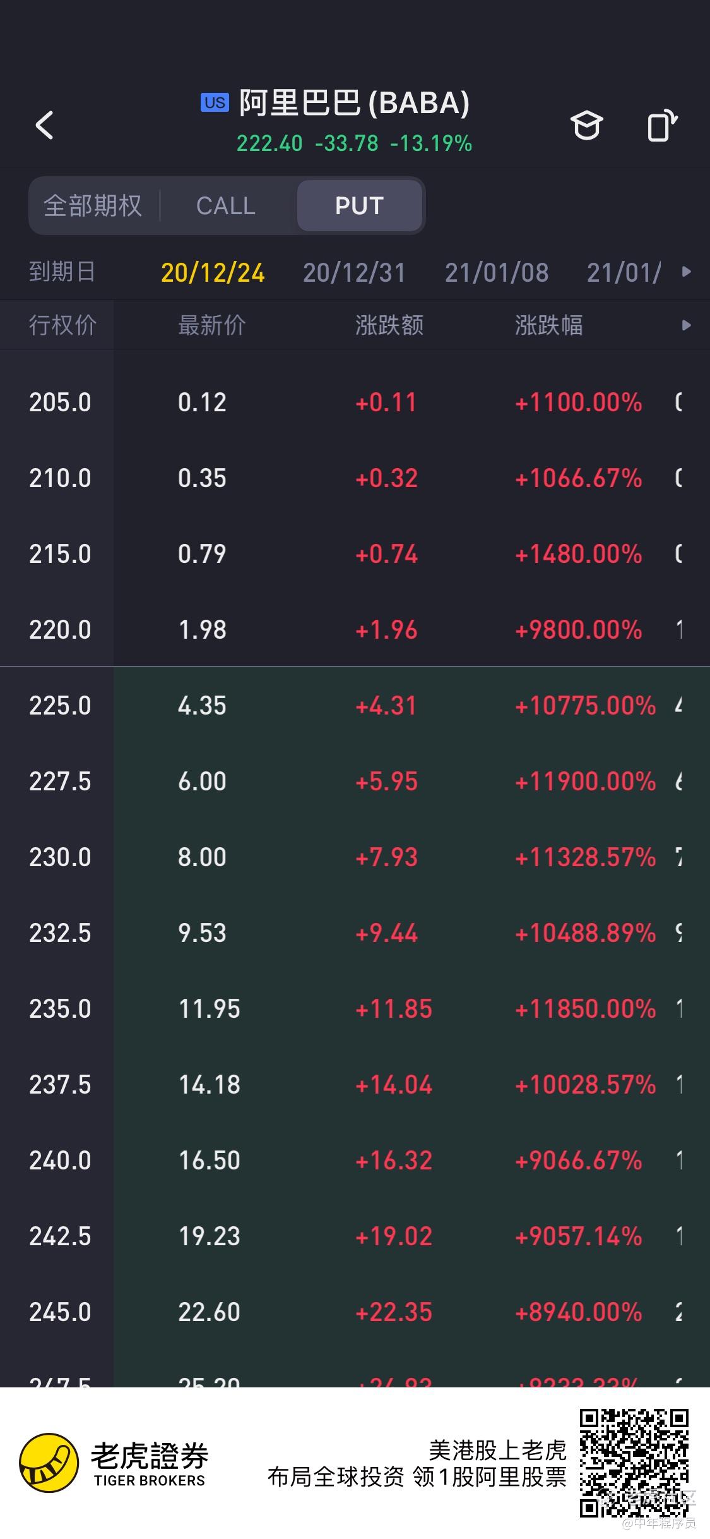Switch to the CALL options view

(x=226, y=206)
